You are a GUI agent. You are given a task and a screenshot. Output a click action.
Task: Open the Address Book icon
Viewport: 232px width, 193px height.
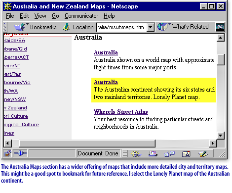(x=186, y=154)
